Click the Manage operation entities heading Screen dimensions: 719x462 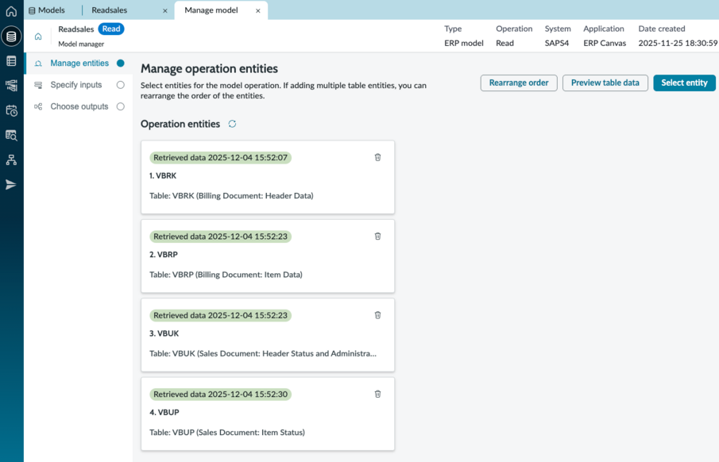pyautogui.click(x=209, y=69)
